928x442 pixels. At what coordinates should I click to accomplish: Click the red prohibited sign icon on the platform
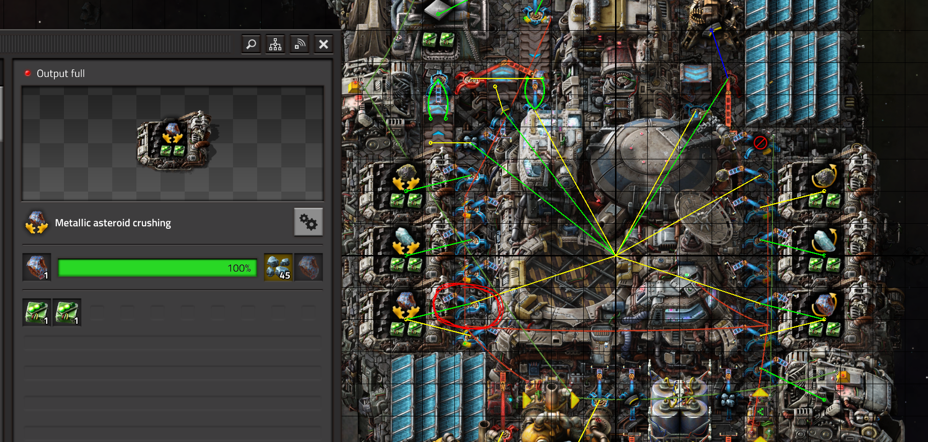[x=760, y=142]
